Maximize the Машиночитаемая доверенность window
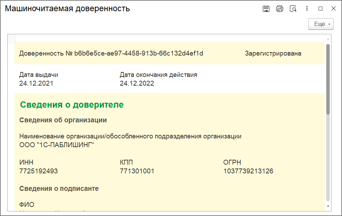 point(320,9)
